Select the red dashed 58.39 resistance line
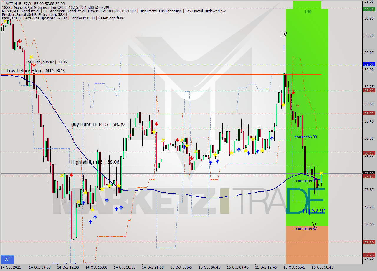 click(x=177, y=128)
